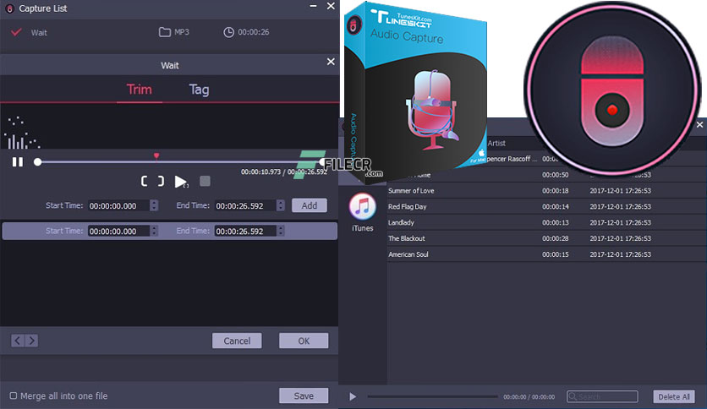Click the waveform visualizer area
The image size is (707, 409).
point(169,126)
